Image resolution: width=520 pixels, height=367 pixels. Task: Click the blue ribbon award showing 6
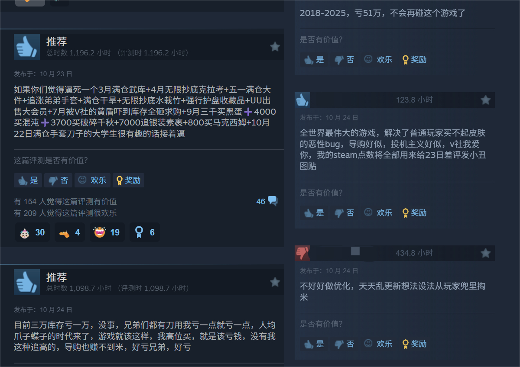145,232
